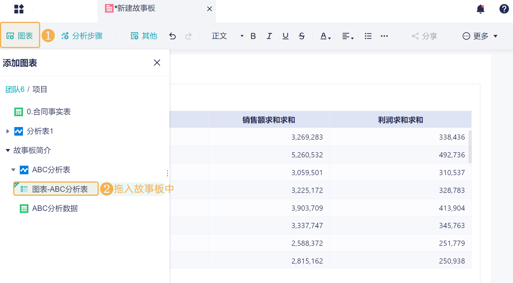
Task: Open the 正文 paragraph style dropdown
Action: click(x=228, y=36)
